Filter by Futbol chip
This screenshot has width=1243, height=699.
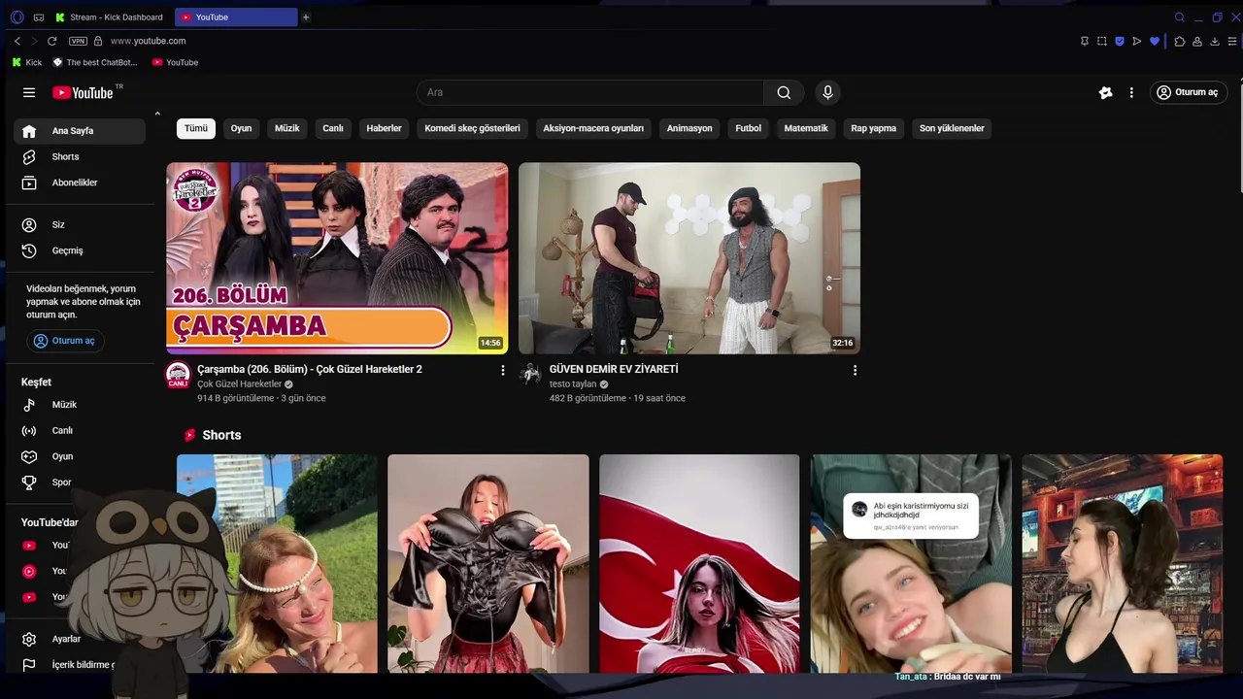tap(749, 128)
